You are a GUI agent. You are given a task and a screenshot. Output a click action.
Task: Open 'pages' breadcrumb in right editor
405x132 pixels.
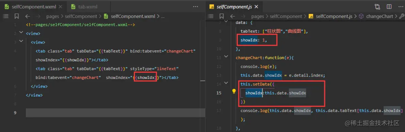[x=258, y=16]
